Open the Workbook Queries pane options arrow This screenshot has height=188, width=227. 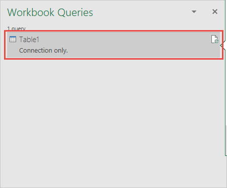pyautogui.click(x=194, y=12)
